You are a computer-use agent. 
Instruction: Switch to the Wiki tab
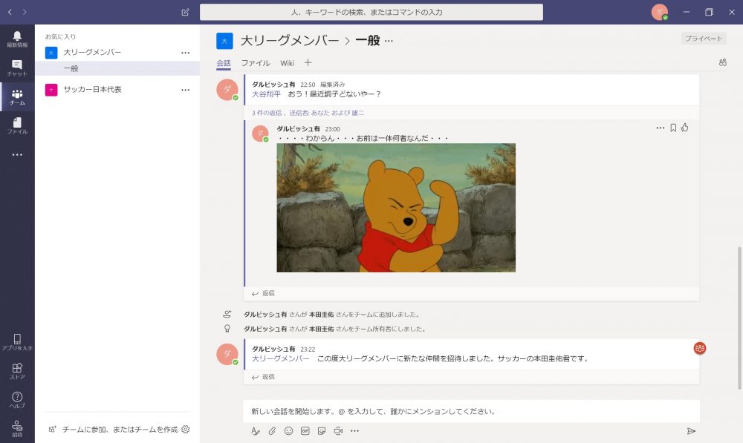(287, 63)
